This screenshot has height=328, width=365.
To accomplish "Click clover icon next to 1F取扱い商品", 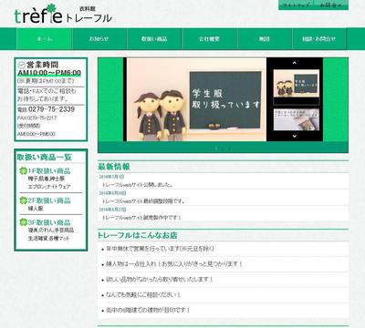I will click(x=24, y=170).
